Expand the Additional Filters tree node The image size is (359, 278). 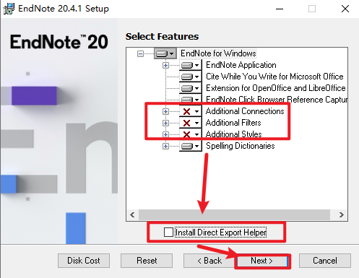[x=165, y=123]
